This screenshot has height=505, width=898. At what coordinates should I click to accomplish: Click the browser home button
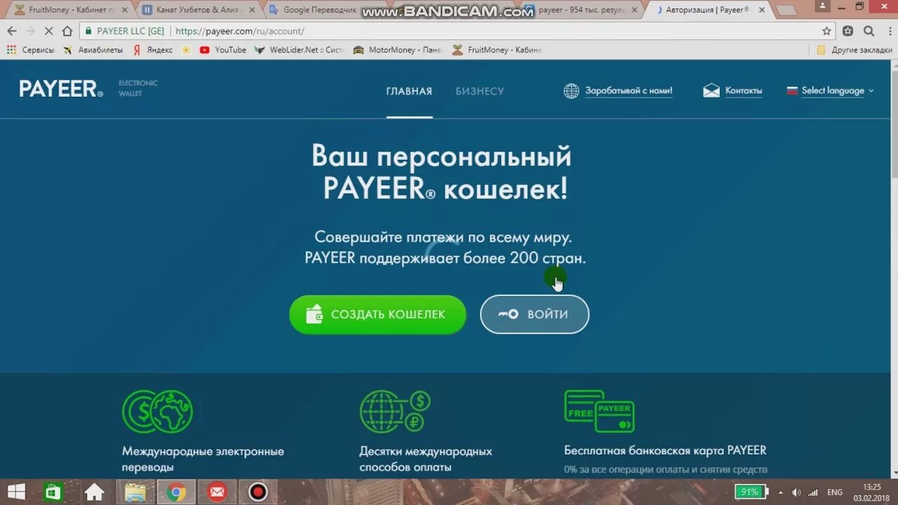pyautogui.click(x=67, y=31)
